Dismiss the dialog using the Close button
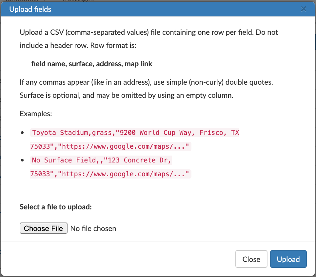The width and height of the screenshot is (316, 277). (251, 259)
